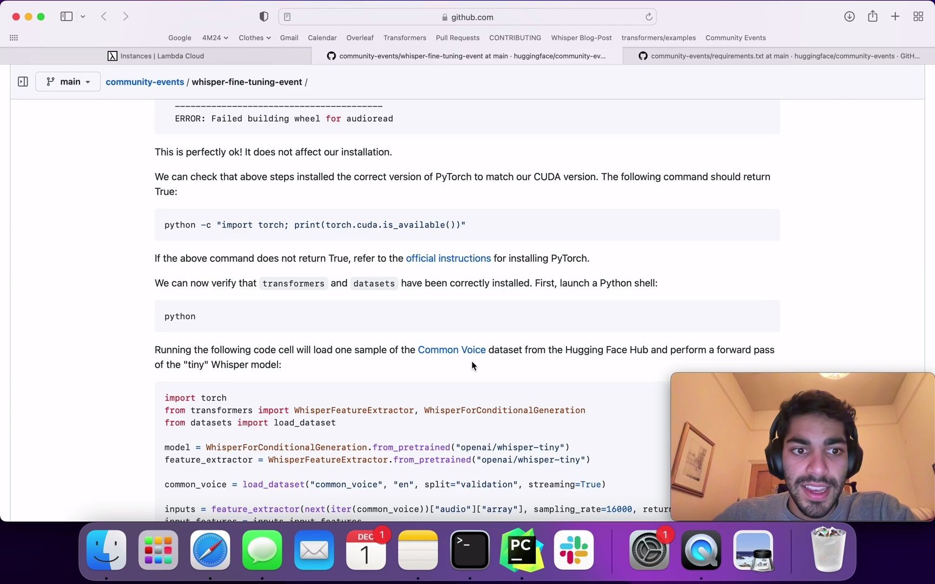Viewport: 935px width, 584px height.
Task: Open the Reader view icon
Action: tap(287, 17)
